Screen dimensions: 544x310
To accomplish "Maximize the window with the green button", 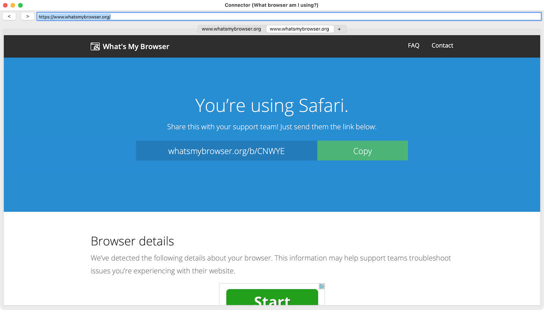I will click(20, 5).
